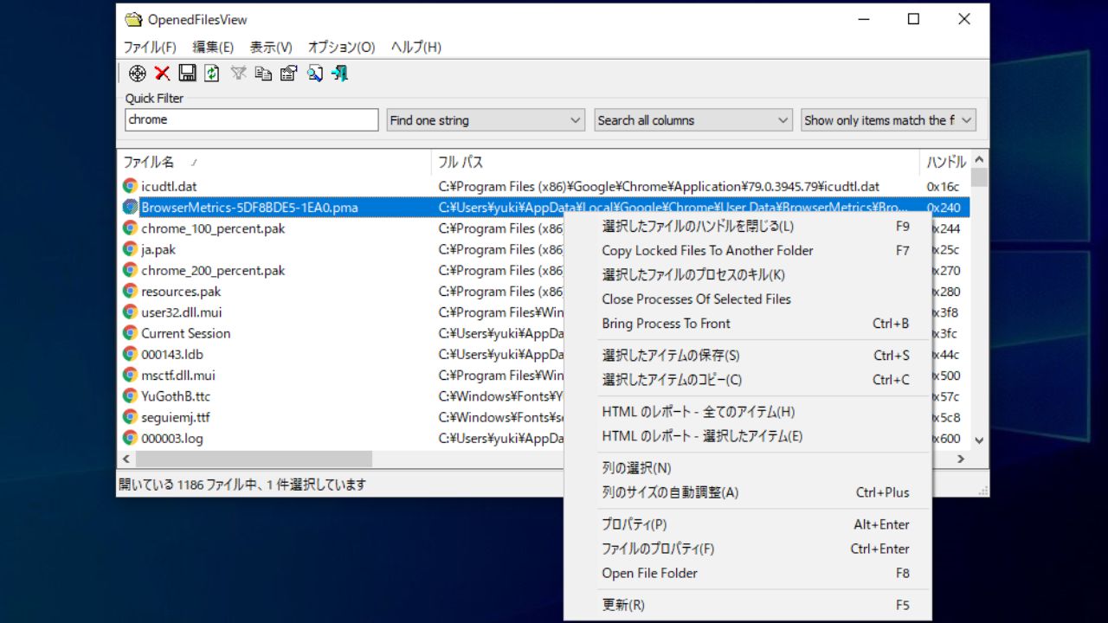Viewport: 1108px width, 623px height.
Task: Click the exit door toolbar icon
Action: coord(339,74)
